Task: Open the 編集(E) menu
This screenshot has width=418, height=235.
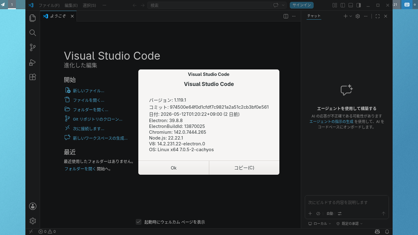Action: [71, 5]
